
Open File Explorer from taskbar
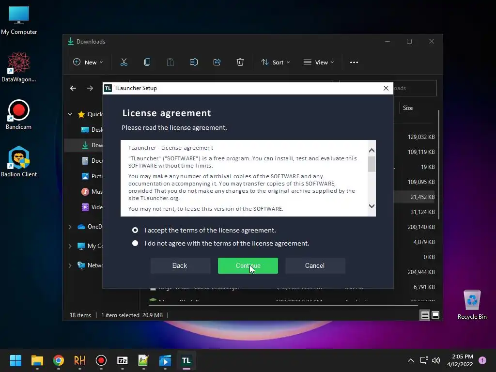click(37, 360)
